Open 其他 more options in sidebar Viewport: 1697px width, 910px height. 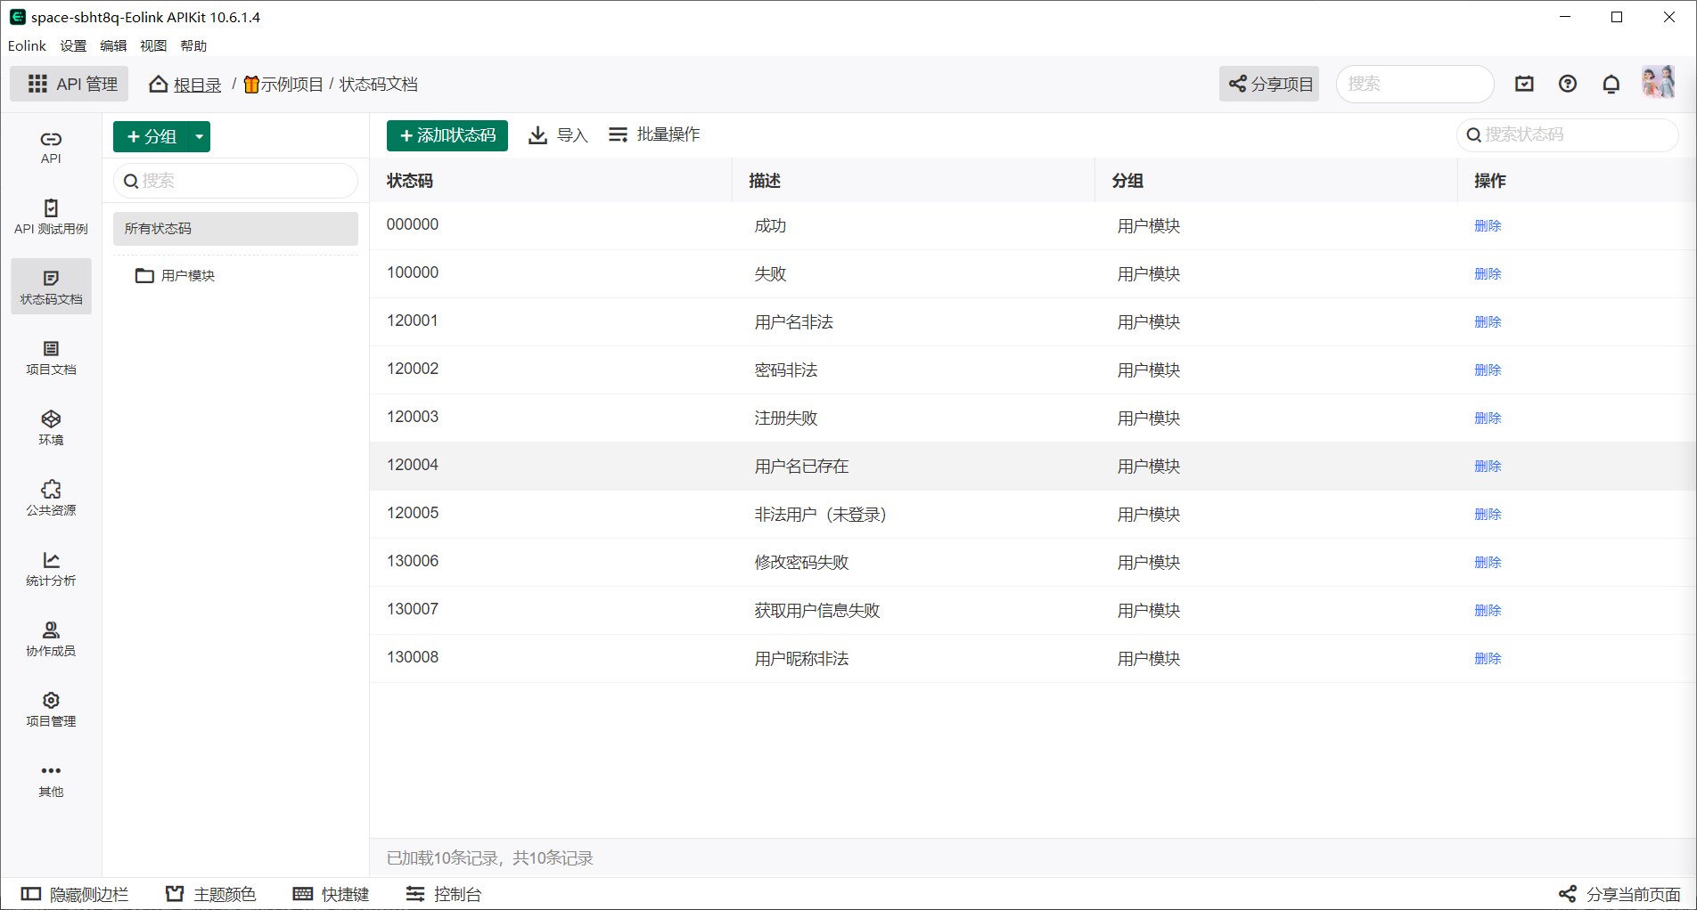click(x=51, y=780)
